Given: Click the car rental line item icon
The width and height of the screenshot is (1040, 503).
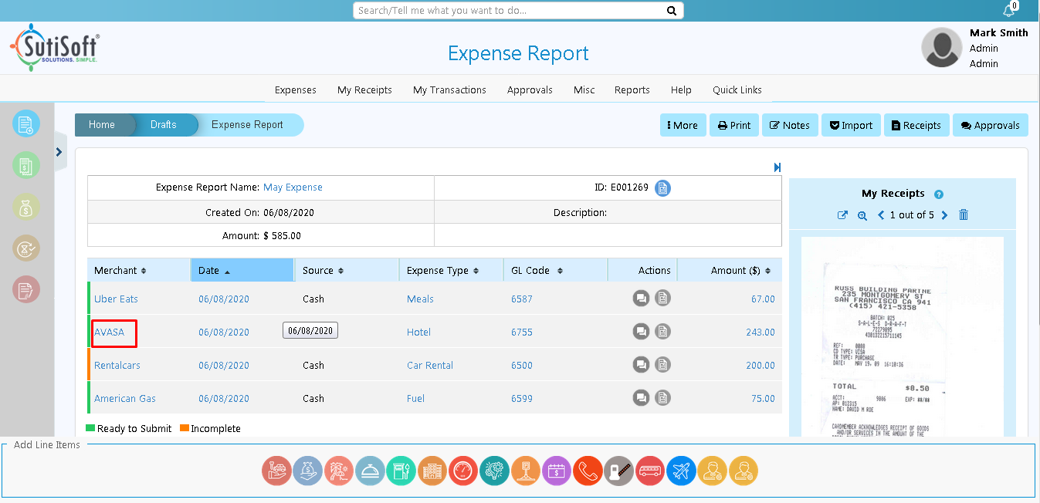Looking at the screenshot, I should pyautogui.click(x=276, y=470).
